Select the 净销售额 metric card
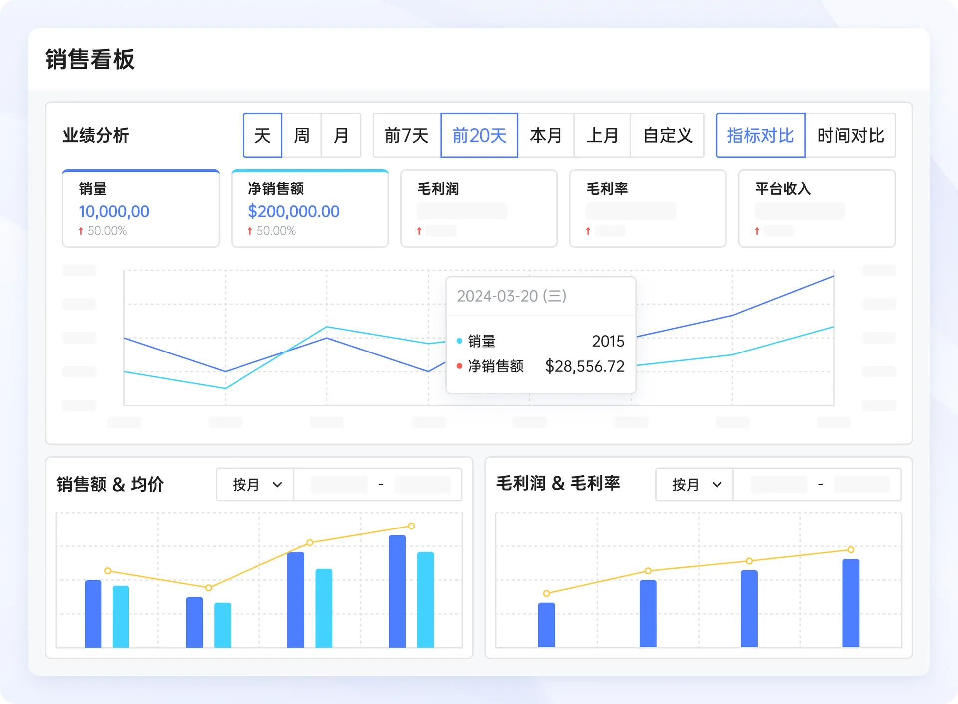The height and width of the screenshot is (704, 958). point(310,208)
